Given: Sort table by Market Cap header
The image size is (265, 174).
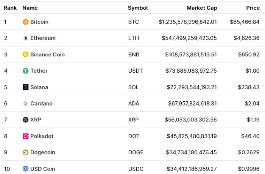Looking at the screenshot, I should (x=202, y=8).
